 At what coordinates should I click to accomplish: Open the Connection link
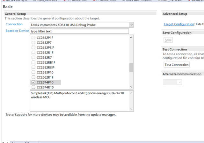point(14,24)
